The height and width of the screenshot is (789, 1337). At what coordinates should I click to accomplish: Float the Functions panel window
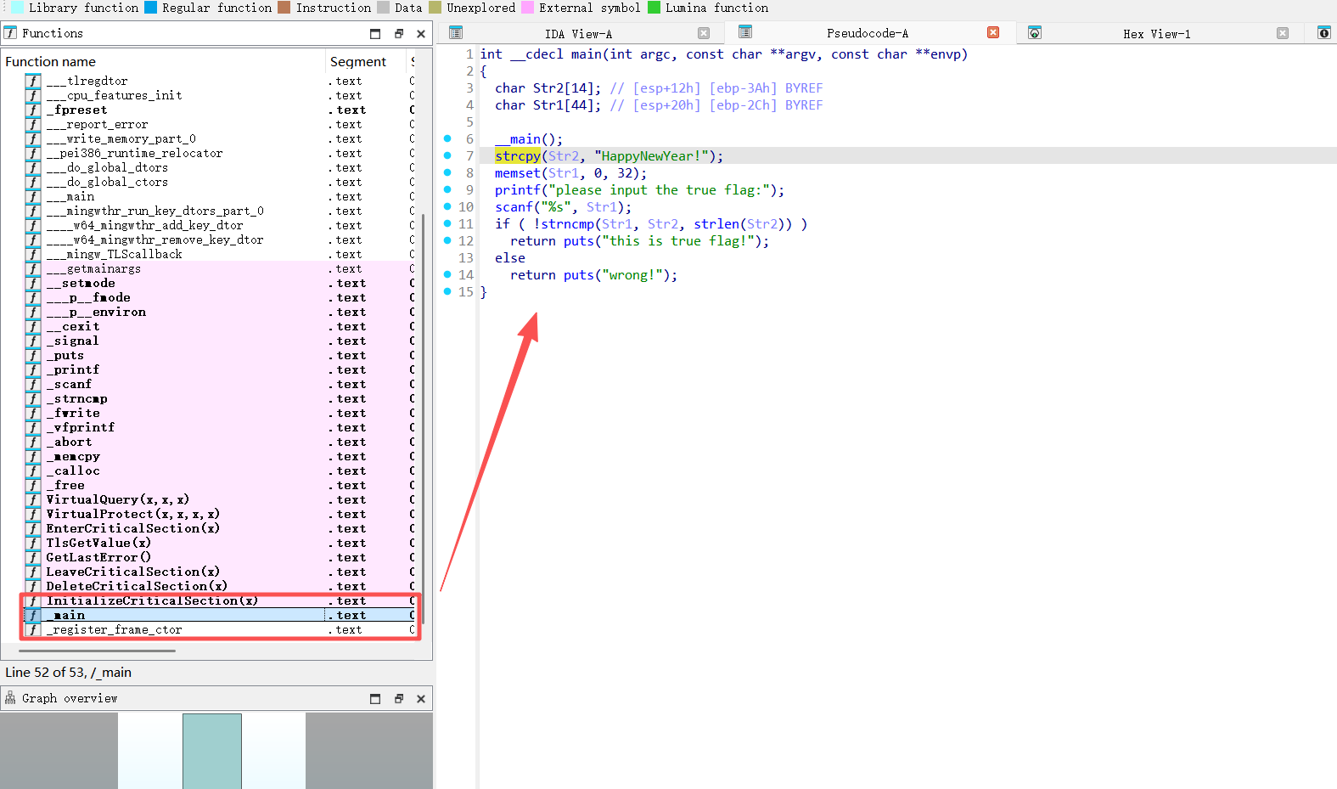(399, 34)
